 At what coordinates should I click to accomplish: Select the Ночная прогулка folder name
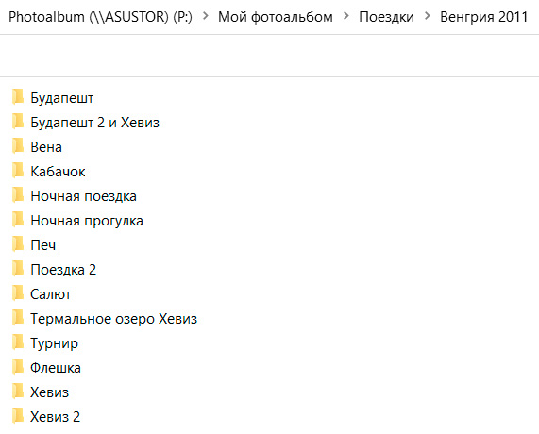point(87,221)
